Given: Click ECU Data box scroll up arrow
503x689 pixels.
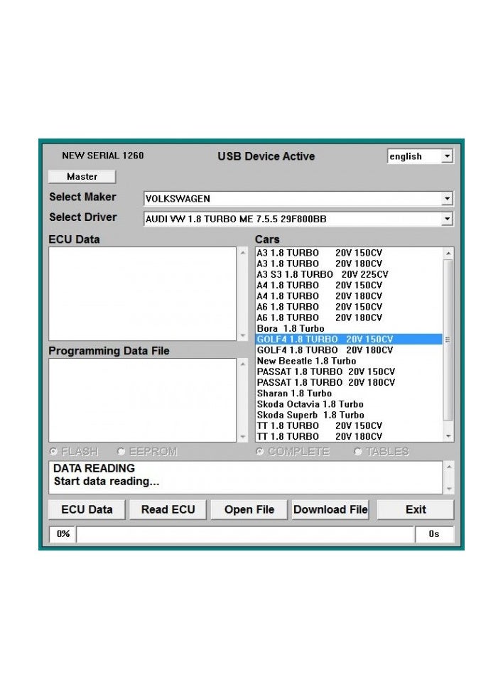Looking at the screenshot, I should tap(243, 253).
